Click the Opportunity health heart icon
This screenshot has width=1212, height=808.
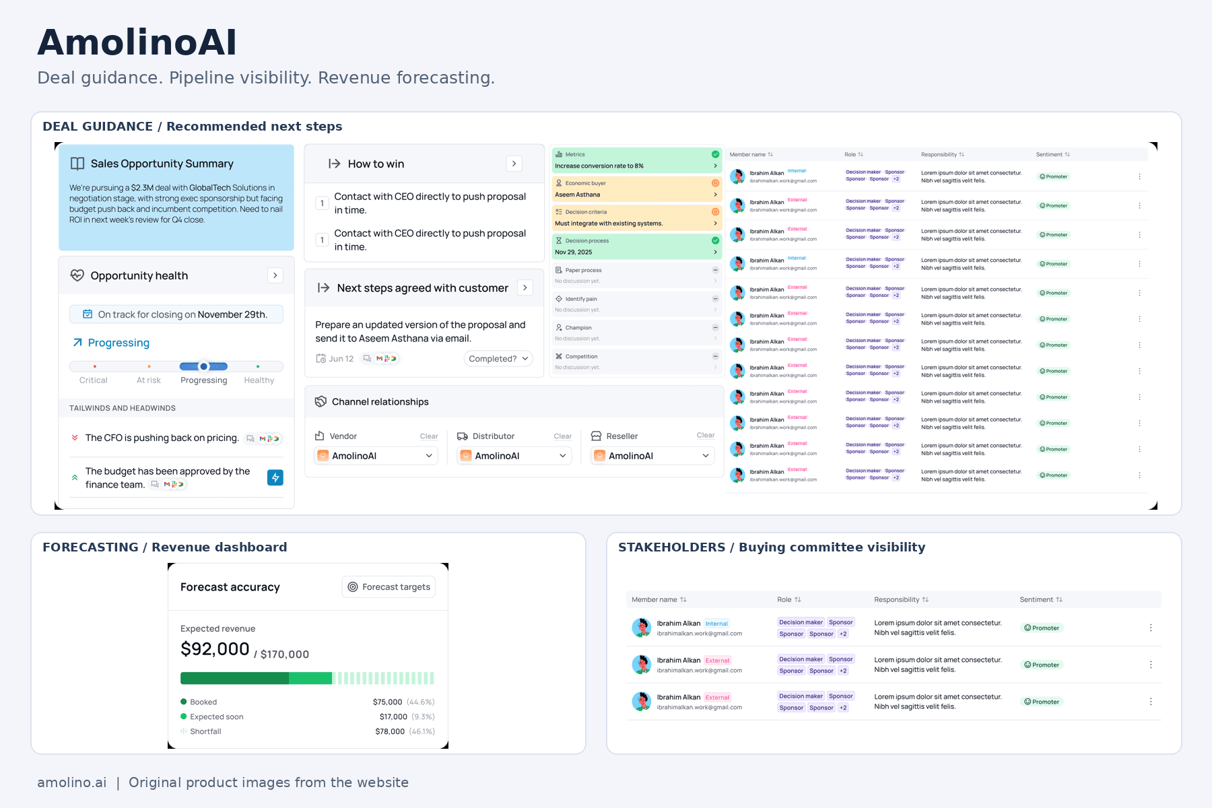tap(77, 275)
